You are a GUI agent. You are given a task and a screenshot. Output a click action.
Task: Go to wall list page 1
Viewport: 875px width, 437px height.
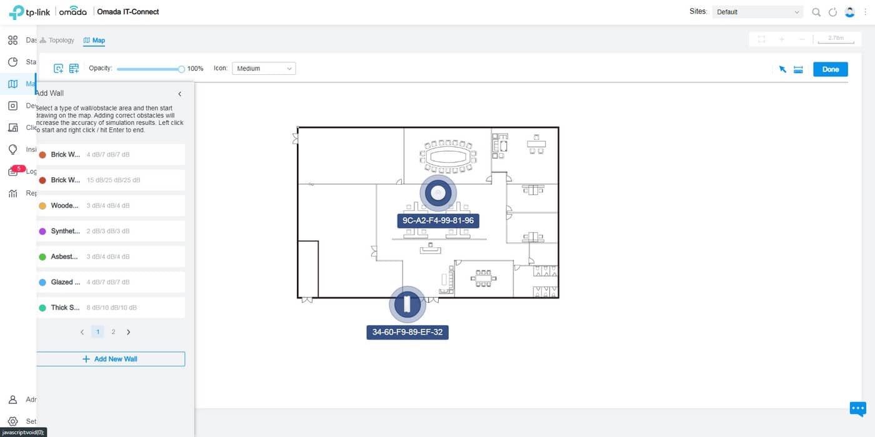coord(97,332)
